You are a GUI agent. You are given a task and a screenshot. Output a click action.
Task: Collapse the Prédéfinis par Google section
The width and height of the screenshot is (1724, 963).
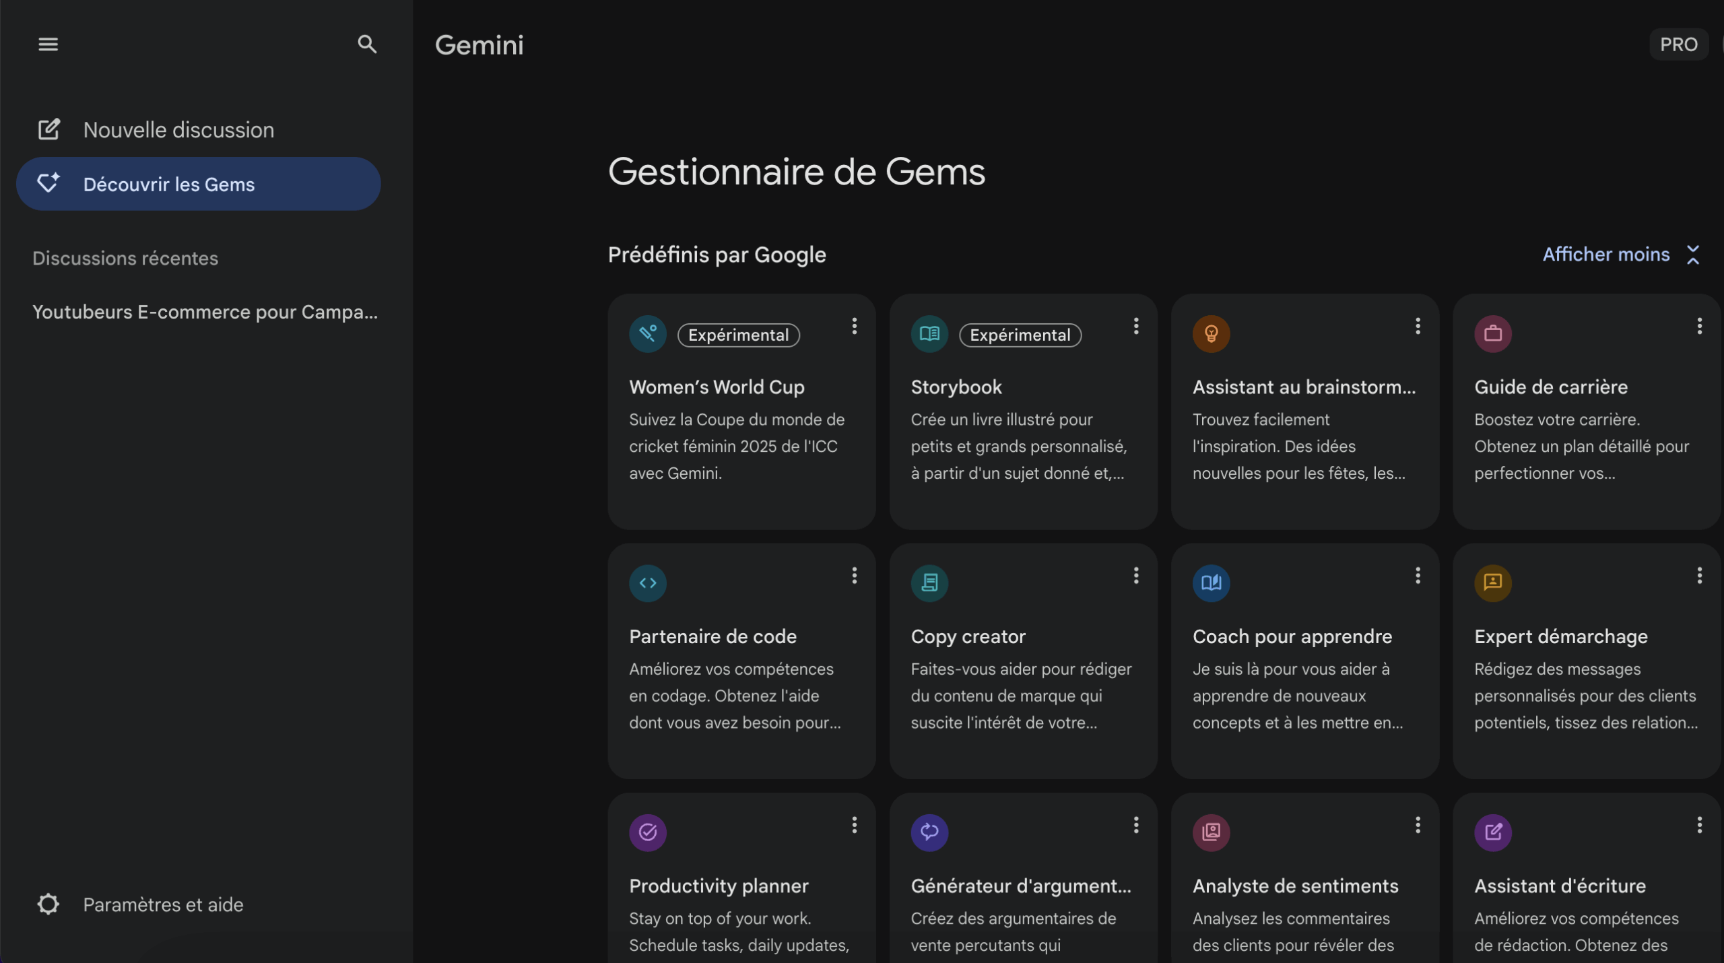pyautogui.click(x=1622, y=255)
